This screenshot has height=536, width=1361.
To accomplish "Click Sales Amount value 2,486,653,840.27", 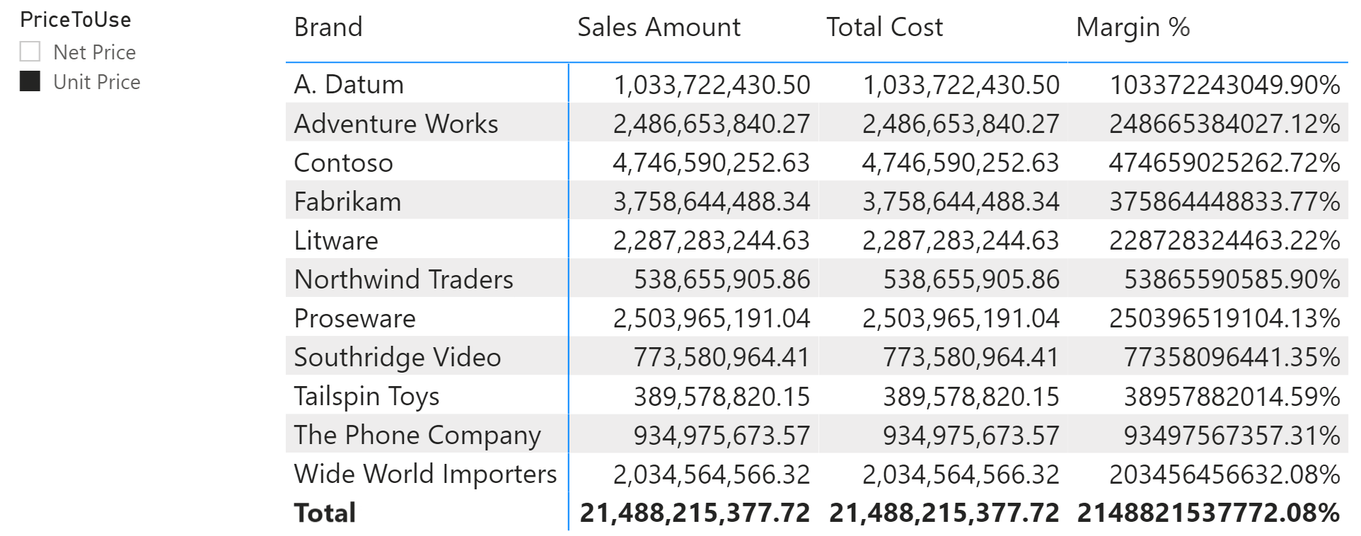I will click(x=712, y=124).
